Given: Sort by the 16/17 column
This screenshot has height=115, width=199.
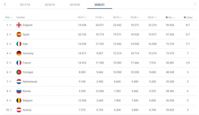Looking at the screenshot, I should click(82, 17).
